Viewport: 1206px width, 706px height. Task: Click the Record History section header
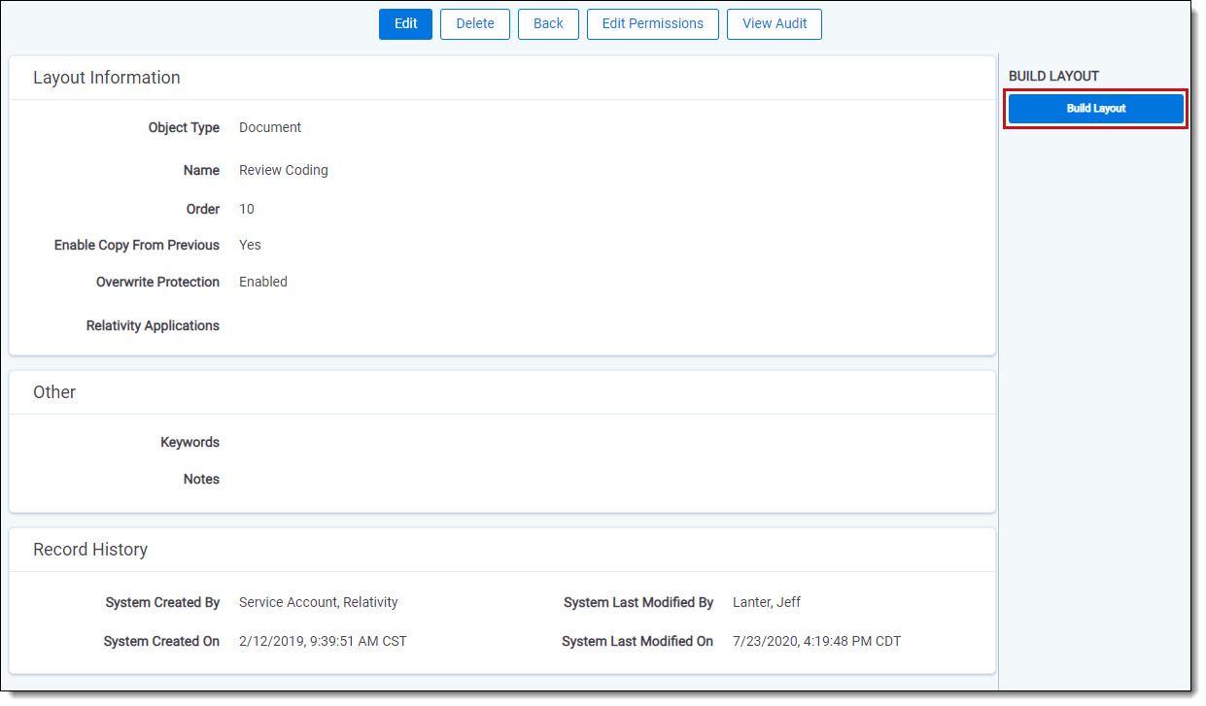pyautogui.click(x=90, y=550)
